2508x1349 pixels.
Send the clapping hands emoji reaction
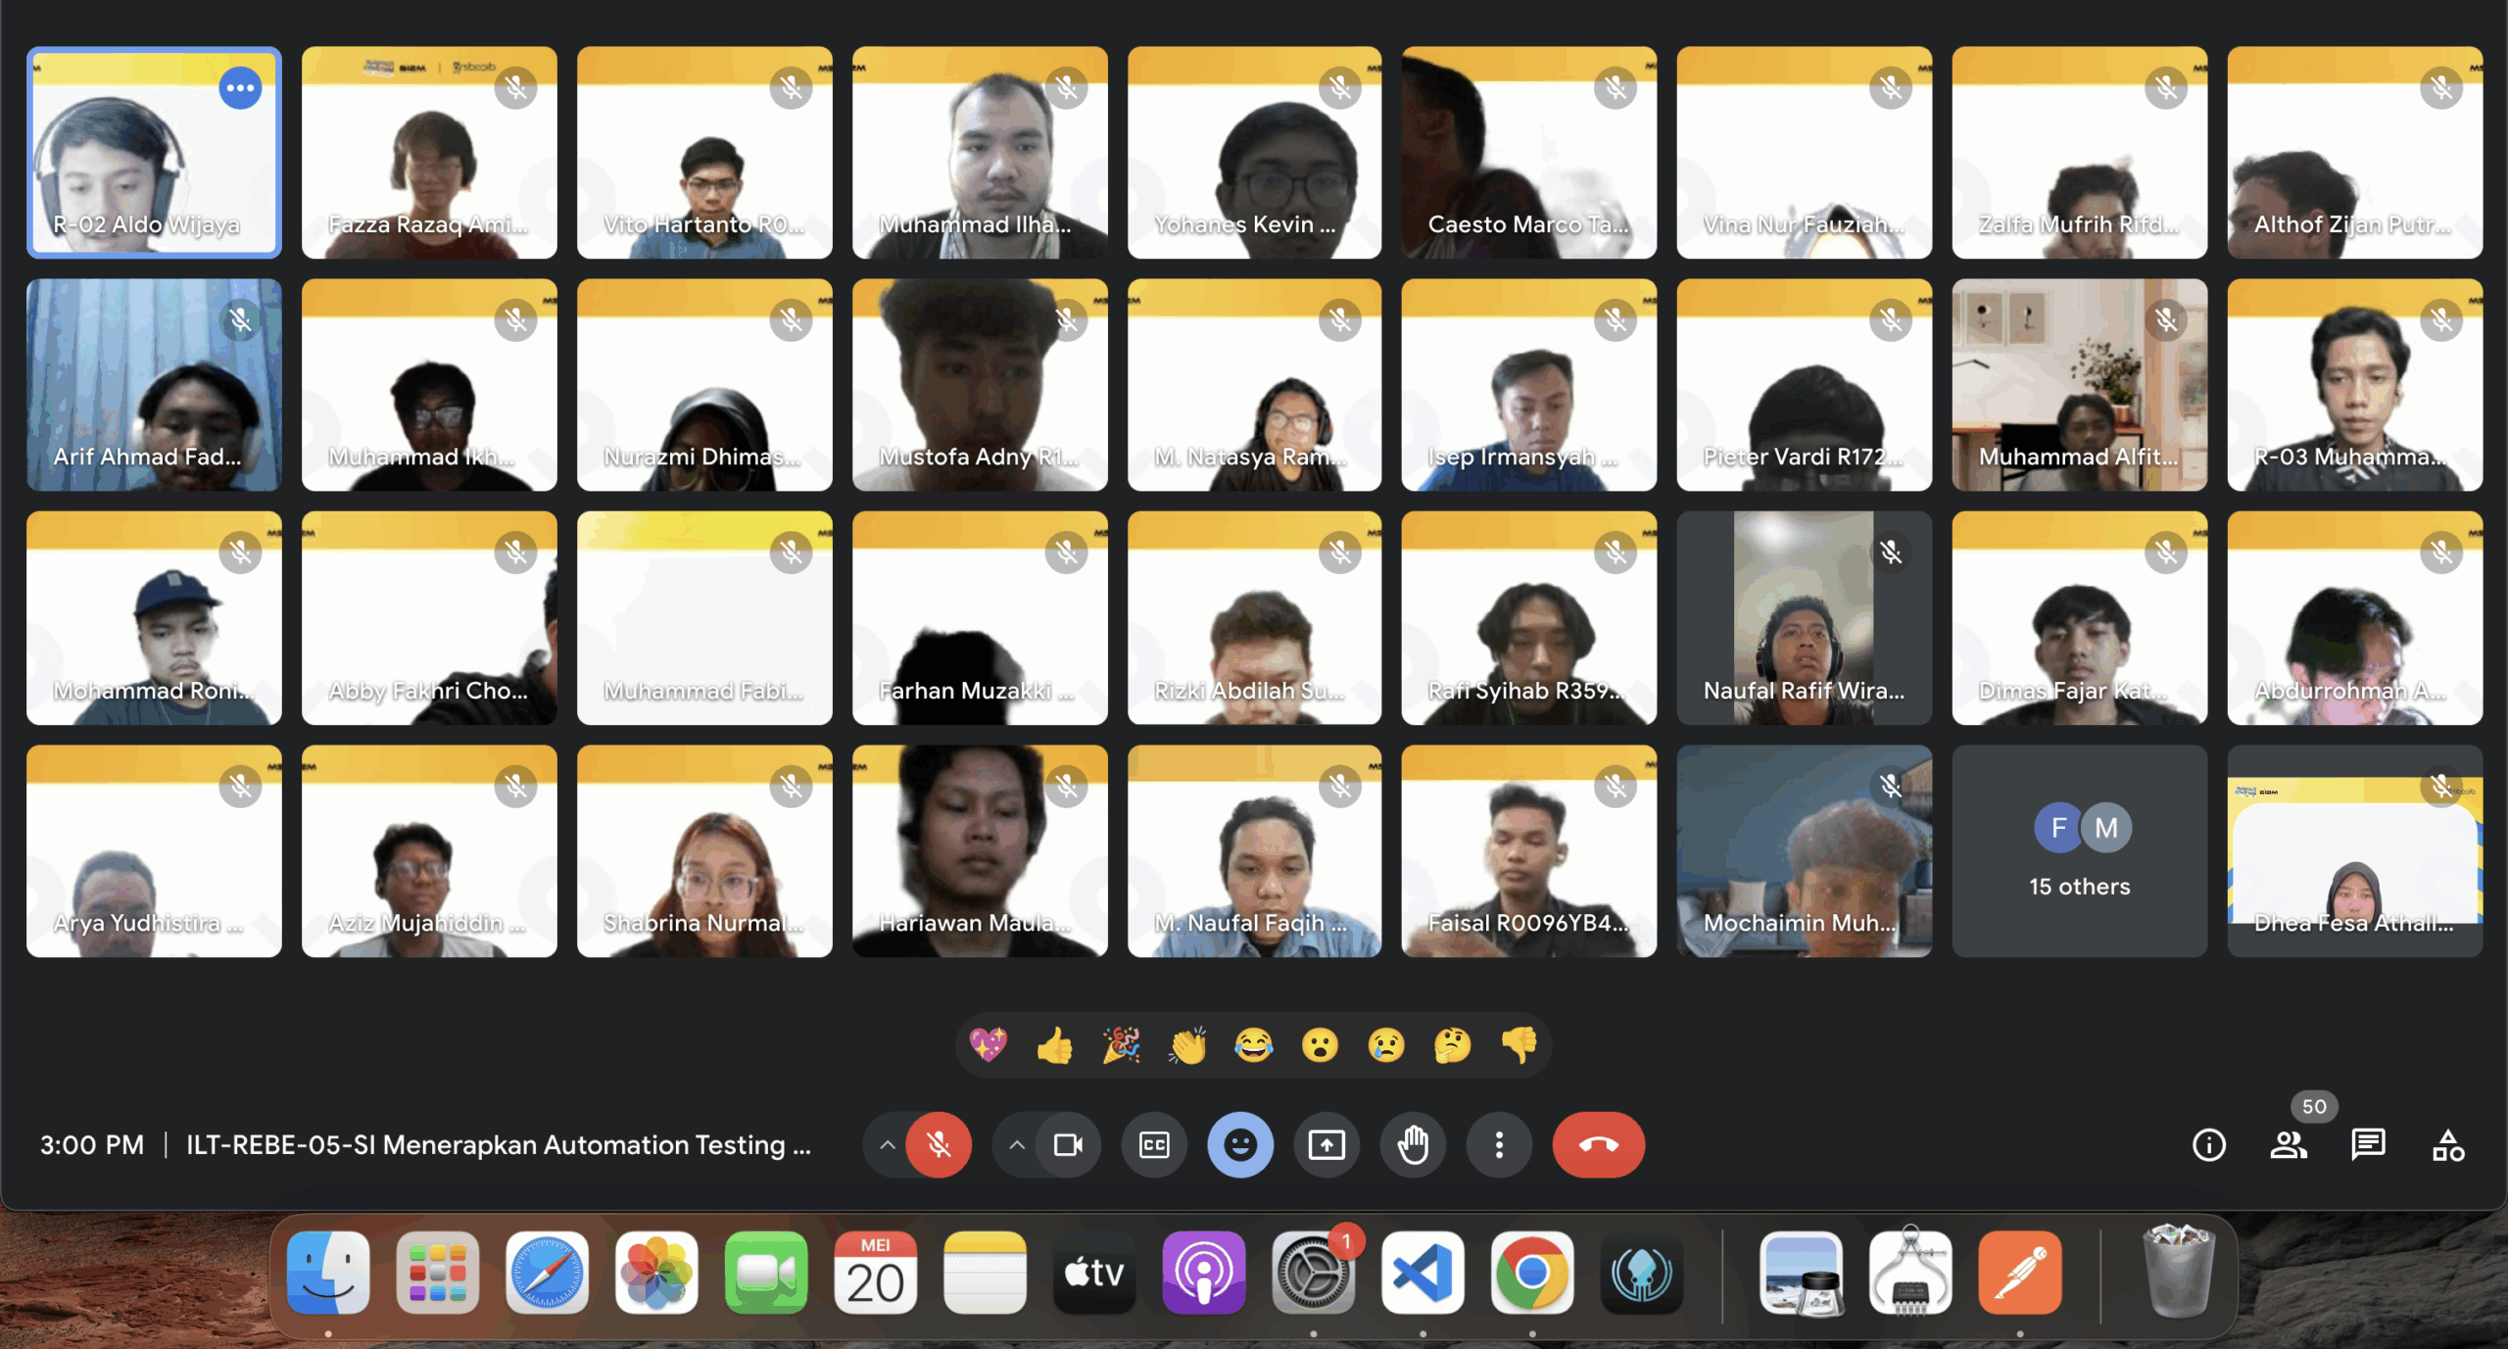(x=1187, y=1045)
